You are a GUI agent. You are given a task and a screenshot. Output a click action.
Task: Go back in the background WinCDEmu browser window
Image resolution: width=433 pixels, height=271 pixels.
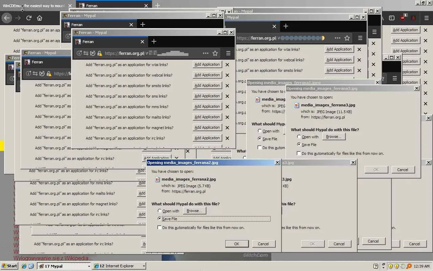pyautogui.click(x=7, y=18)
